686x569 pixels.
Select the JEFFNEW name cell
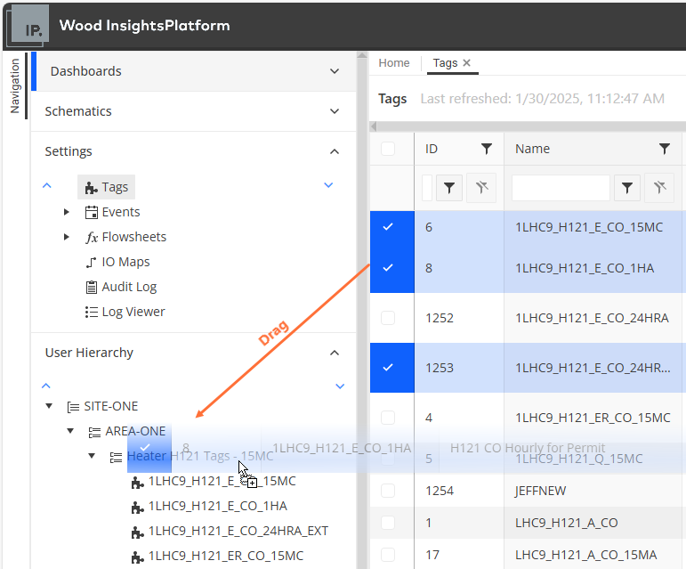click(x=593, y=491)
